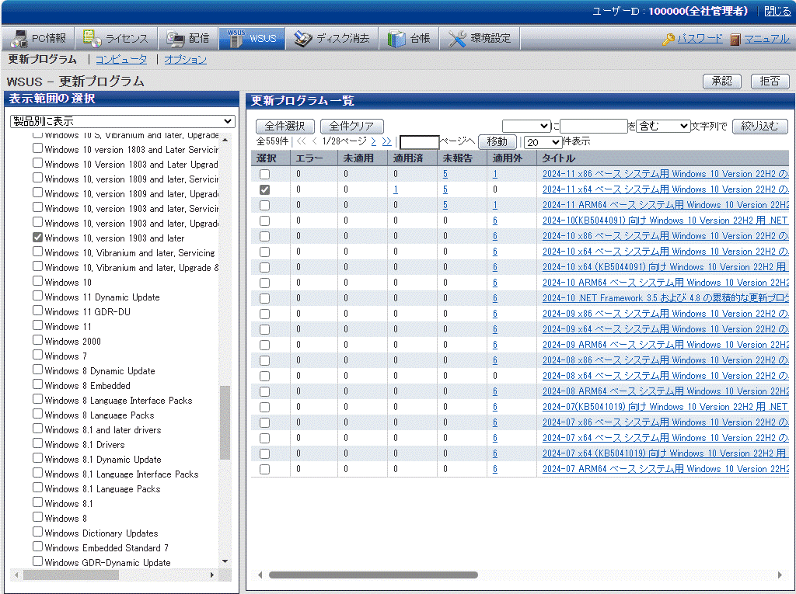The height and width of the screenshot is (594, 796).
Task: Click the 配信 distribution icon
Action: 176,39
